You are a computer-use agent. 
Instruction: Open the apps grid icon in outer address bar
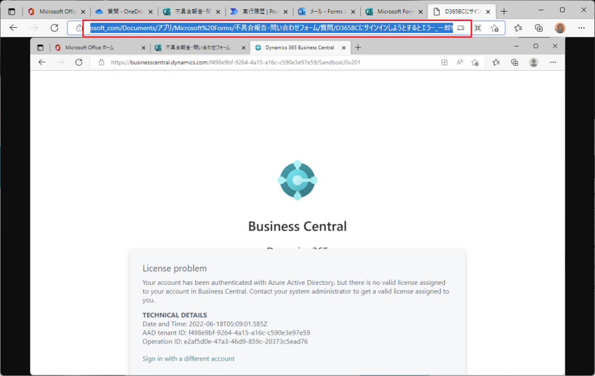click(x=478, y=28)
